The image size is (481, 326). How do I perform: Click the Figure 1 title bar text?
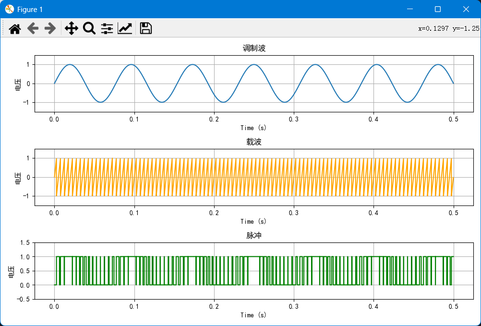click(x=30, y=9)
